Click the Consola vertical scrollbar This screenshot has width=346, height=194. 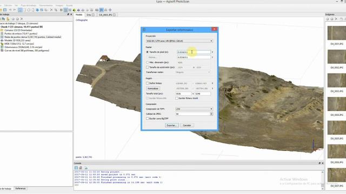322,181
